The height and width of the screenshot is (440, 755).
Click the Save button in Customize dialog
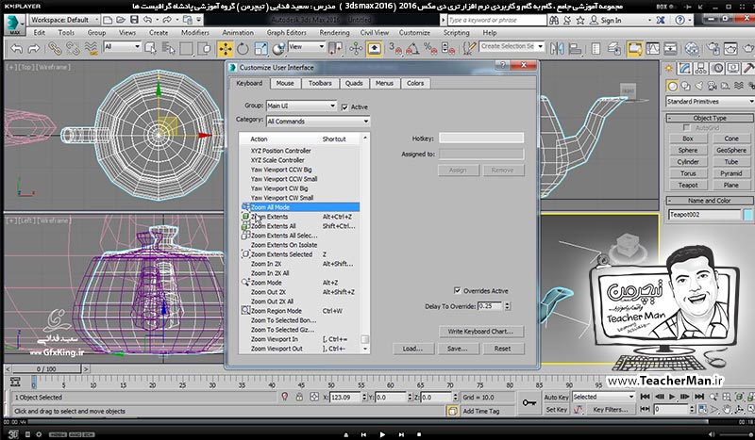coord(458,349)
